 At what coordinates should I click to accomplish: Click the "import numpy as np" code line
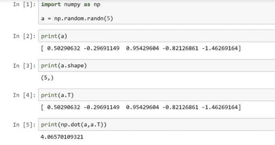tap(71, 4)
